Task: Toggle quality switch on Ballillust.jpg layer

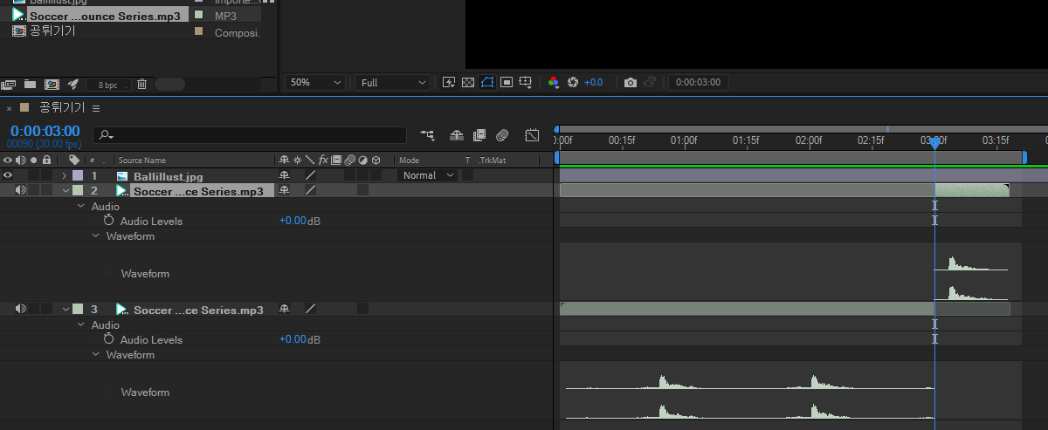Action: coord(309,175)
